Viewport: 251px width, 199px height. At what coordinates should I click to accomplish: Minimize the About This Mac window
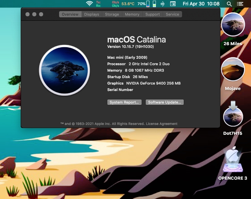point(34,14)
